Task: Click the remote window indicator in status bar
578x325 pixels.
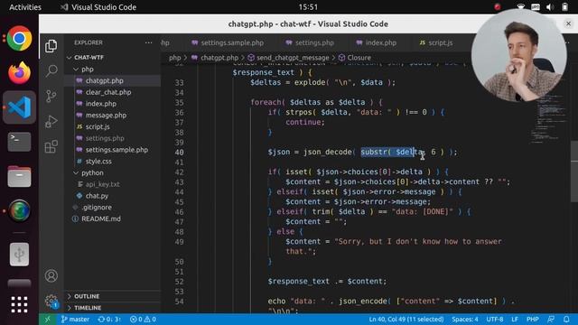Action: pos(47,319)
